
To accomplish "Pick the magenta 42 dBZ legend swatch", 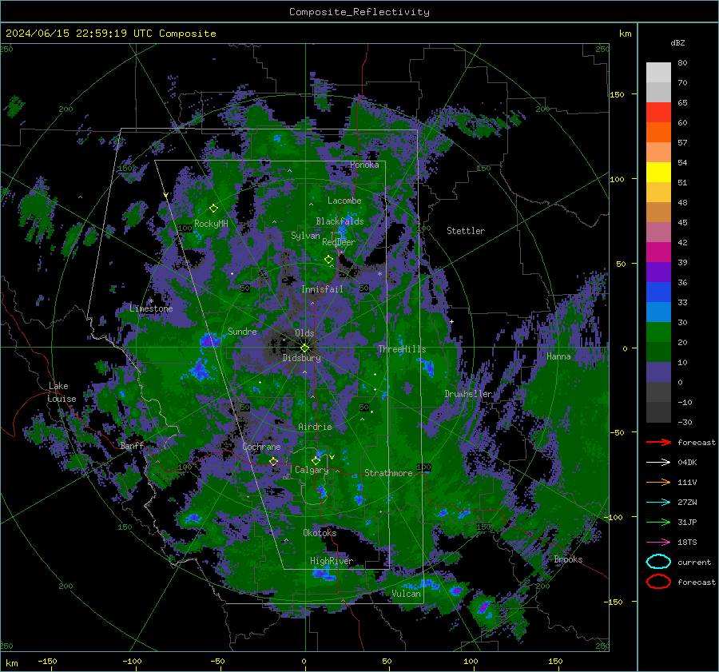I will coord(658,252).
